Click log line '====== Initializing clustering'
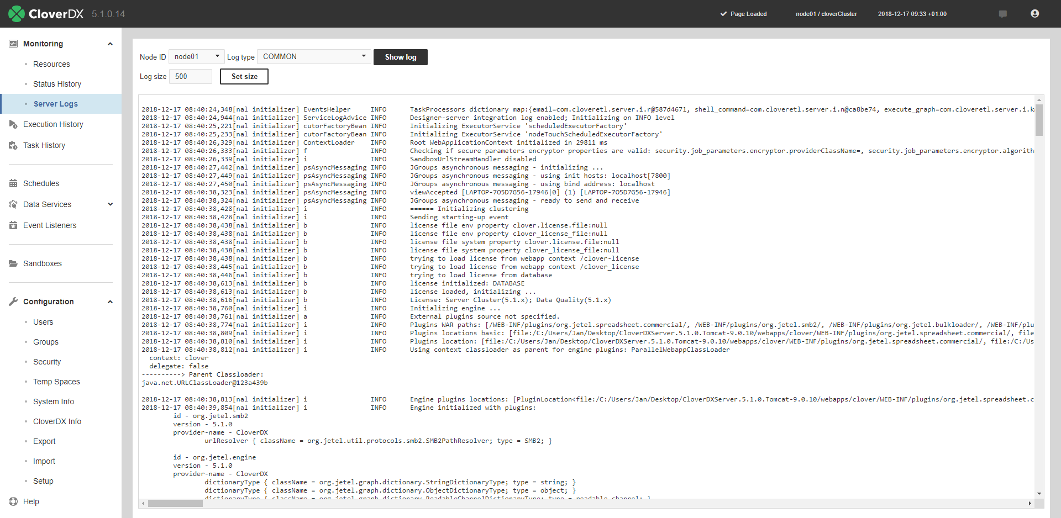 click(x=469, y=209)
